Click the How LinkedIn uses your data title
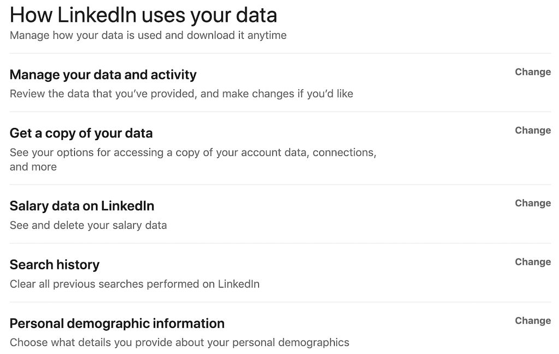 143,15
